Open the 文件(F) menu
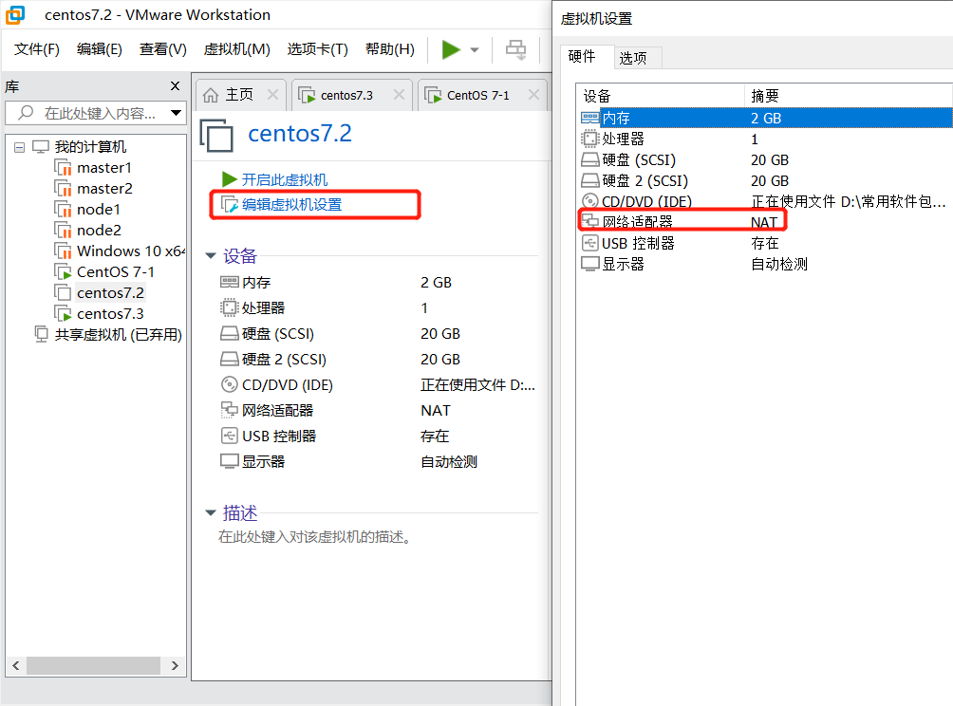Image resolution: width=953 pixels, height=706 pixels. (36, 49)
